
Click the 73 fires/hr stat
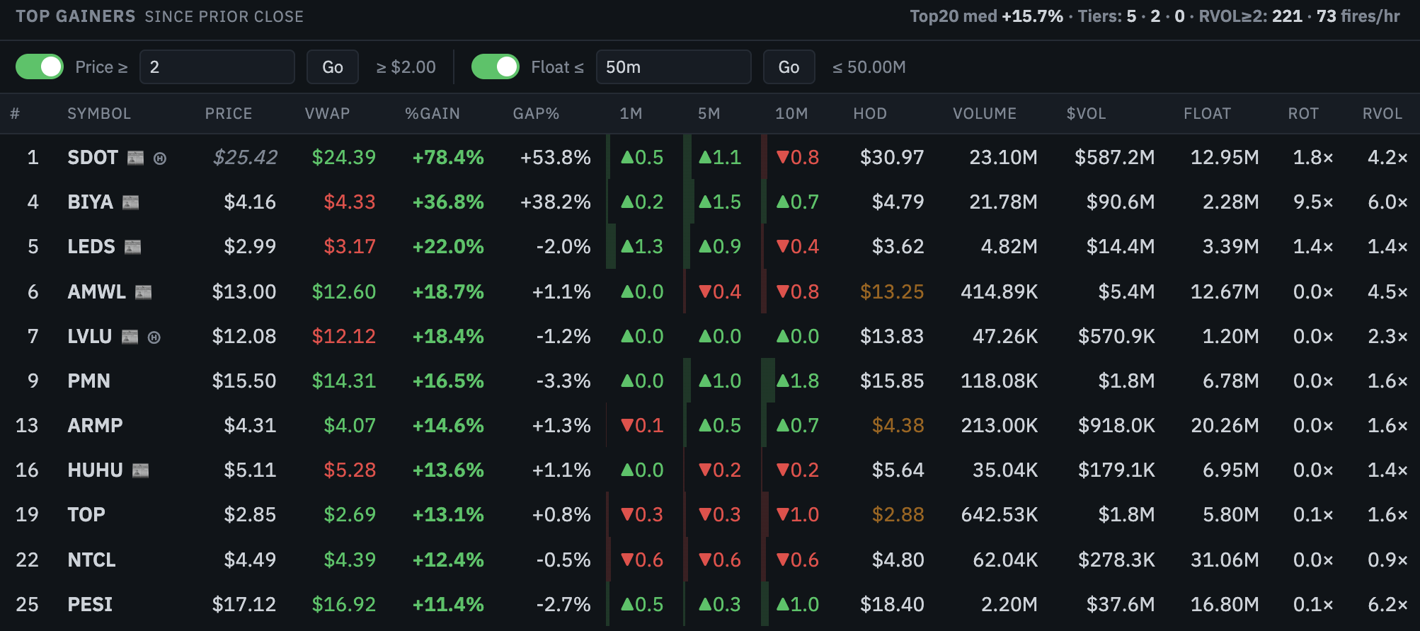(x=1358, y=16)
